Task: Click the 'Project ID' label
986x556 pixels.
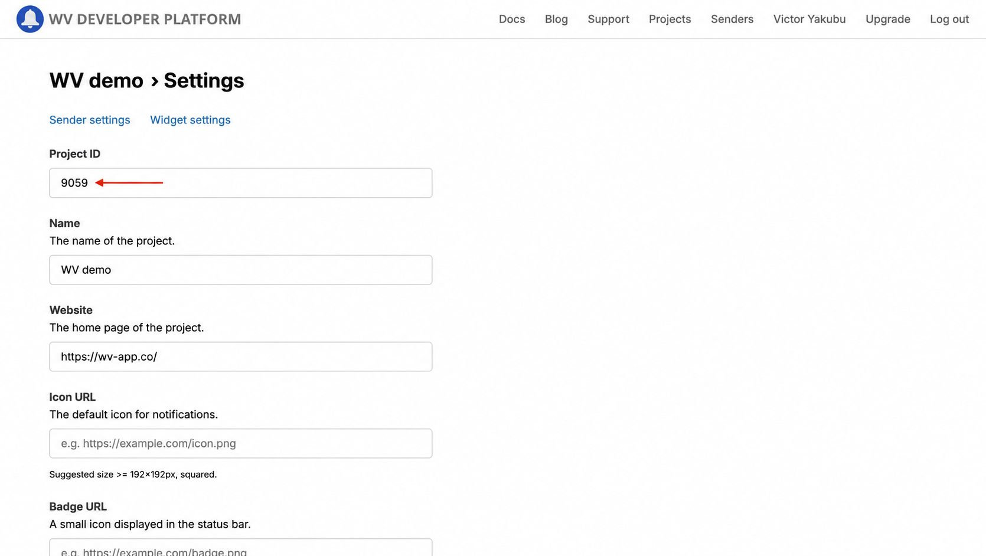Action: [x=75, y=154]
